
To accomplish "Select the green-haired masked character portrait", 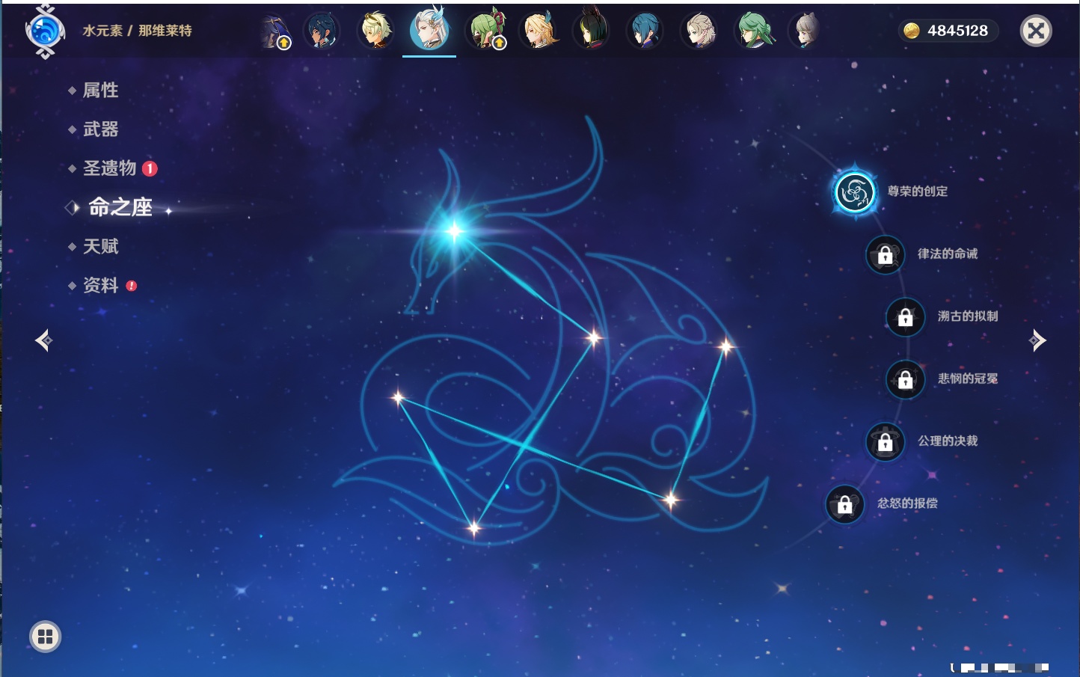I will tap(486, 31).
